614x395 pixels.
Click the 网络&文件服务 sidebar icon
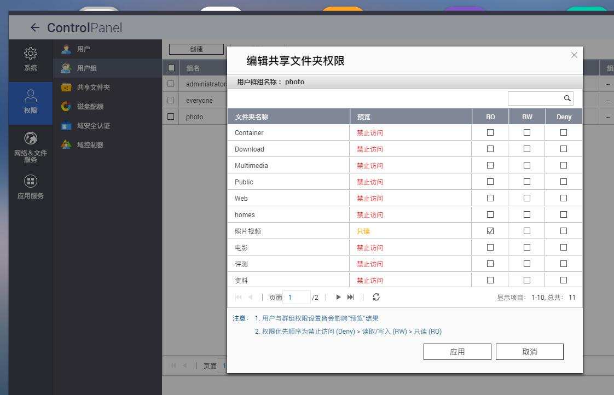point(30,147)
